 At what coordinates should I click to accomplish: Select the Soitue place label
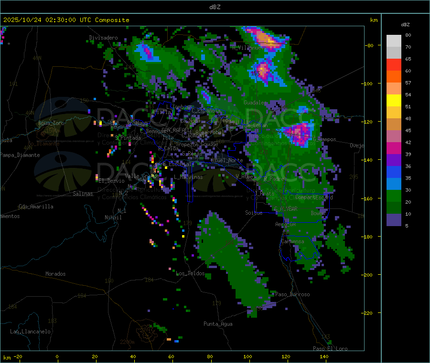tap(254, 213)
